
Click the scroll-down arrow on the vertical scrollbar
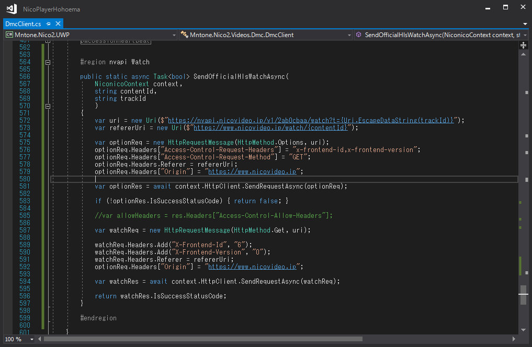pyautogui.click(x=524, y=330)
